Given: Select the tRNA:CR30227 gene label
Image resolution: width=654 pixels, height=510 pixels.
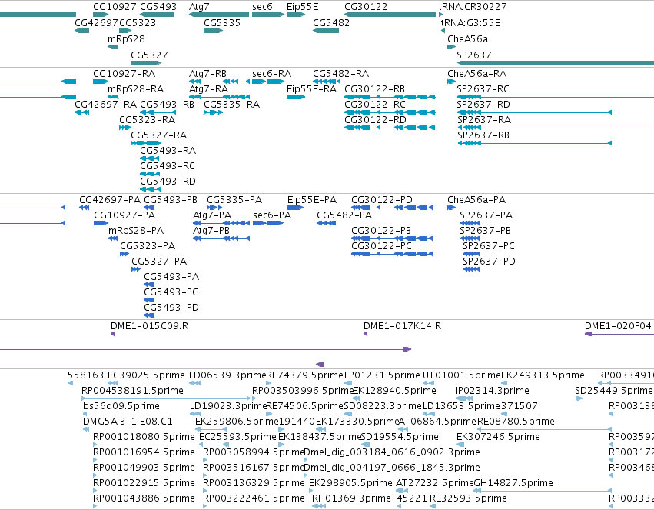Looking at the screenshot, I should [x=473, y=7].
